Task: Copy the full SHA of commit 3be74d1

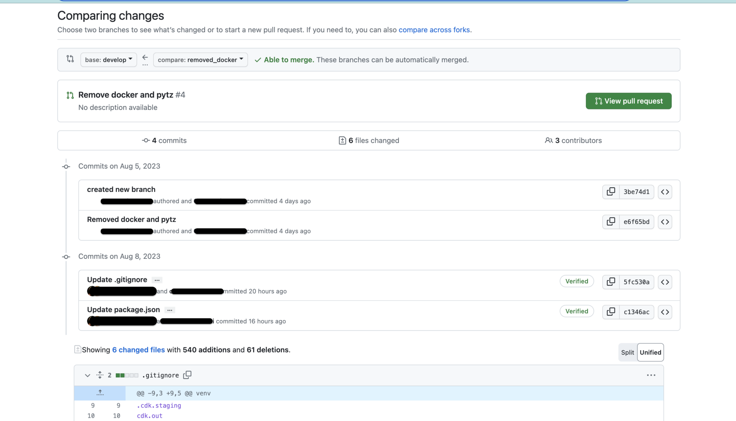Action: pos(611,192)
